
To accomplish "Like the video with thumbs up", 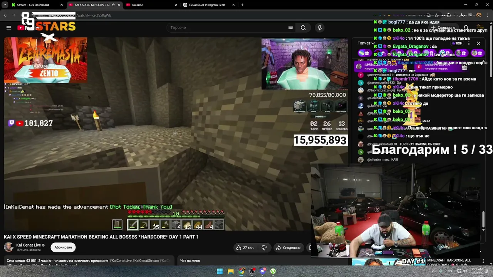I will pos(245,248).
